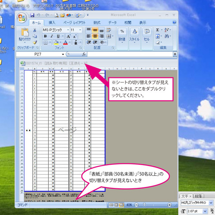Apply the yellow fill color bucket

coord(56,43)
